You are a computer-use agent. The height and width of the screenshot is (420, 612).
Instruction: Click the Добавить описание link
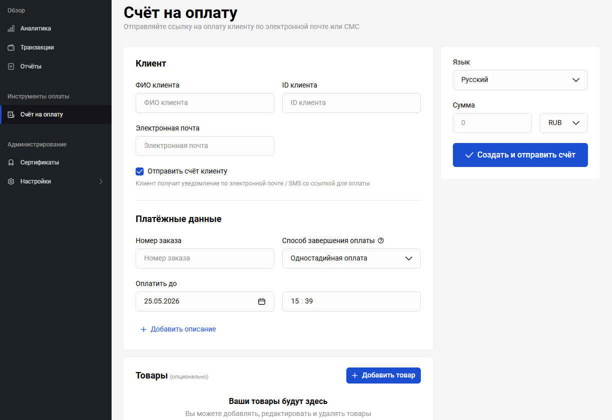click(x=178, y=329)
